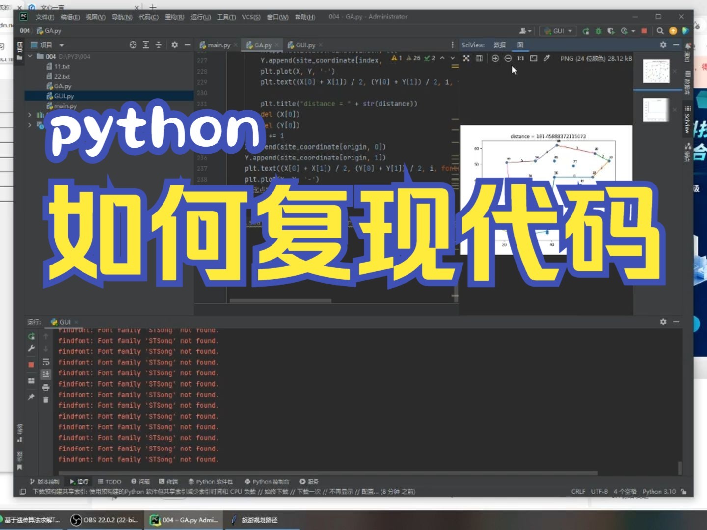This screenshot has width=707, height=530.
Task: Open the 版本控制 tool window
Action: tap(44, 481)
